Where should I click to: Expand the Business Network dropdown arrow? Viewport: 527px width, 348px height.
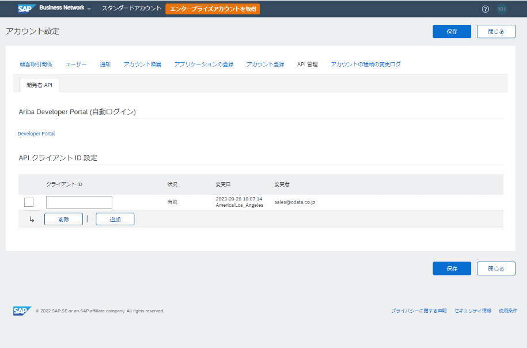tap(89, 9)
